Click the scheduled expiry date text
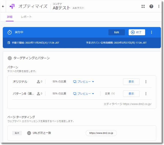Screen dimensions: 164x145 click(x=116, y=43)
